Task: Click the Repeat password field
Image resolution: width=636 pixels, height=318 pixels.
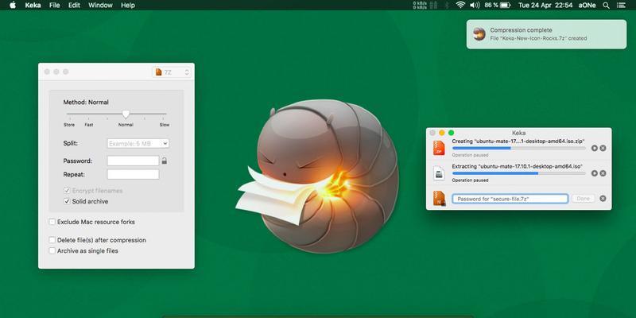Action: coord(133,174)
